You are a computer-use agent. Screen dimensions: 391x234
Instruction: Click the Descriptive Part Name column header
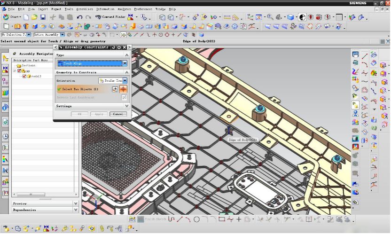31,60
